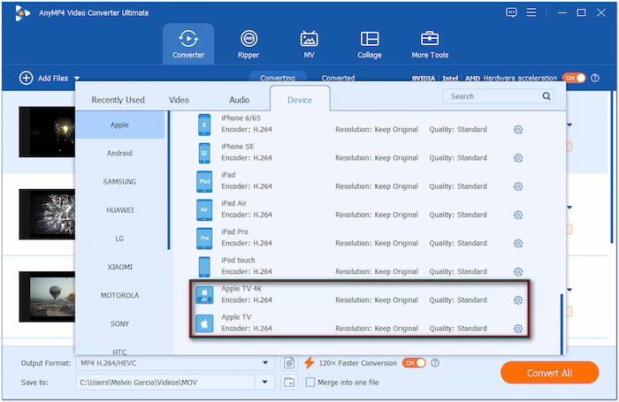Open settings gear for Apple TV 4K
Image resolution: width=619 pixels, height=402 pixels.
tap(518, 300)
